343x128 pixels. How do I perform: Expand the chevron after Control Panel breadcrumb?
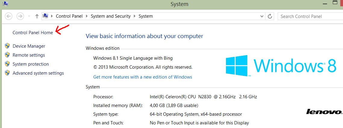pyautogui.click(x=87, y=16)
